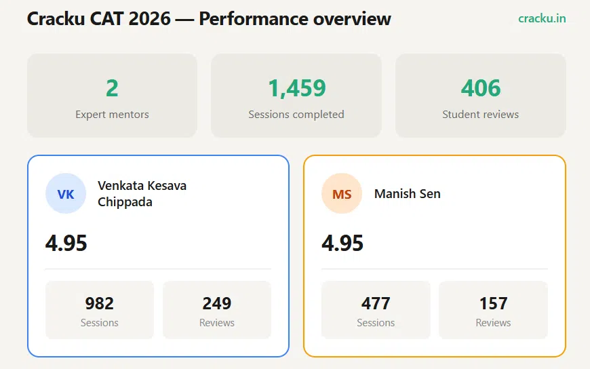Image resolution: width=590 pixels, height=369 pixels.
Task: Click the VK avatar circle
Action: pos(66,193)
